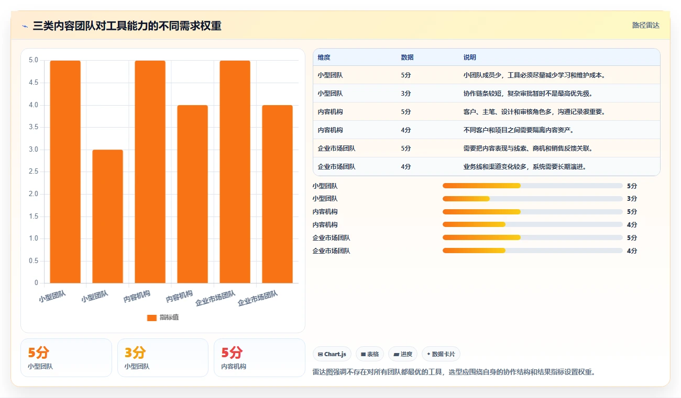Click the 小型团队 progress bar marked 5分
The width and height of the screenshot is (681, 398).
pyautogui.click(x=532, y=186)
